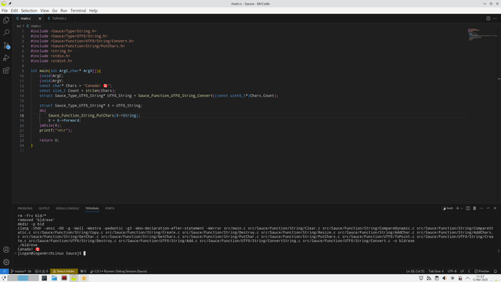This screenshot has height=282, width=501.
Task: Open the File menu
Action: (5, 10)
